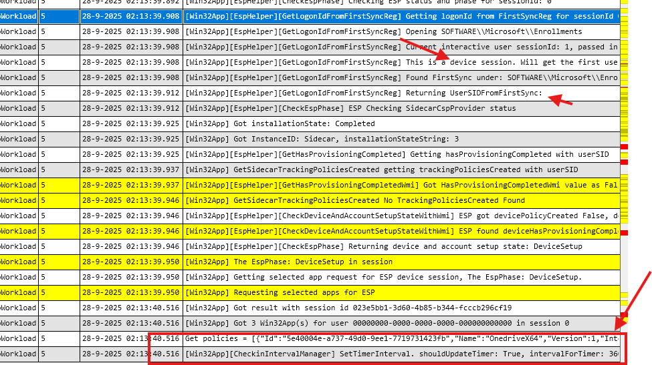Click the yellow 'The EspPhase: DeviceSetup in session' row

click(401, 262)
